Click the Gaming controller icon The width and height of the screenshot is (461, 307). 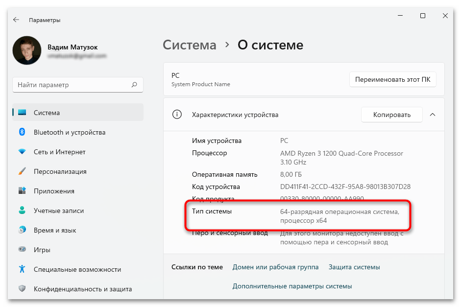(22, 250)
